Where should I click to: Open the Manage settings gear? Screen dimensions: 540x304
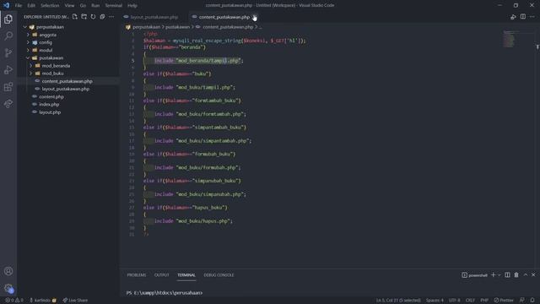(8, 288)
